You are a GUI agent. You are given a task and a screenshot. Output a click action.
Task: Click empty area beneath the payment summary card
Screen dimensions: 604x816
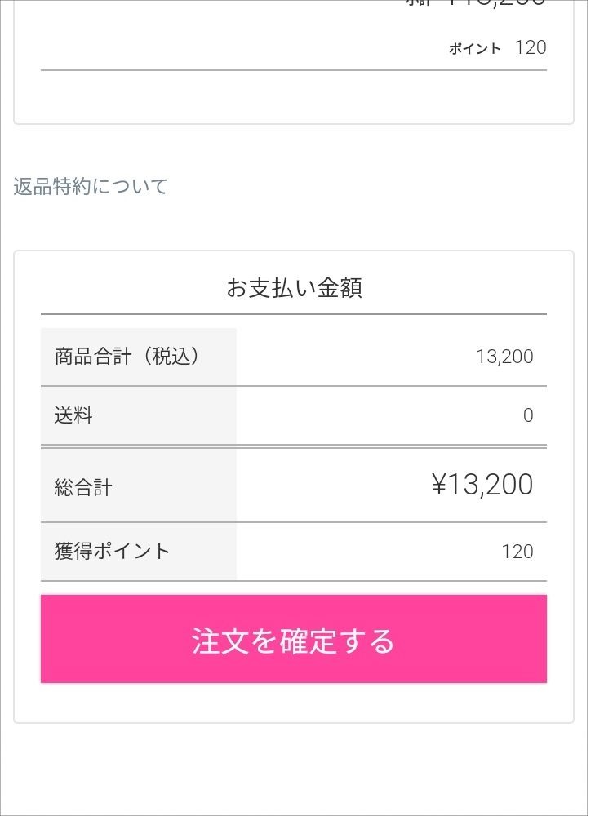click(x=294, y=767)
